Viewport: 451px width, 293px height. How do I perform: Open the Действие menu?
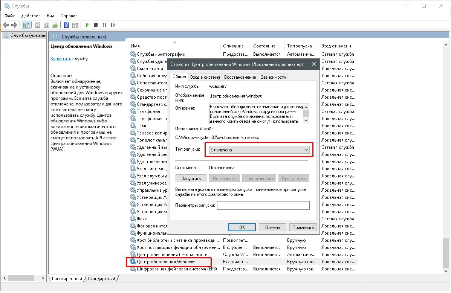point(31,16)
